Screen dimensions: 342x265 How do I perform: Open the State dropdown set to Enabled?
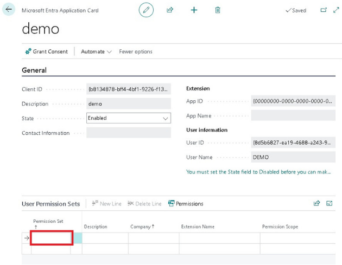[129, 118]
